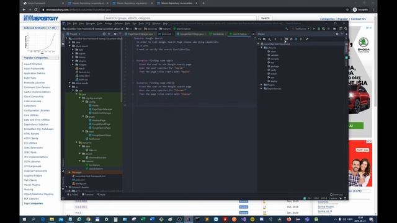Image resolution: width=397 pixels, height=223 pixels.
Task: Open a new browser tab
Action: click(203, 3)
